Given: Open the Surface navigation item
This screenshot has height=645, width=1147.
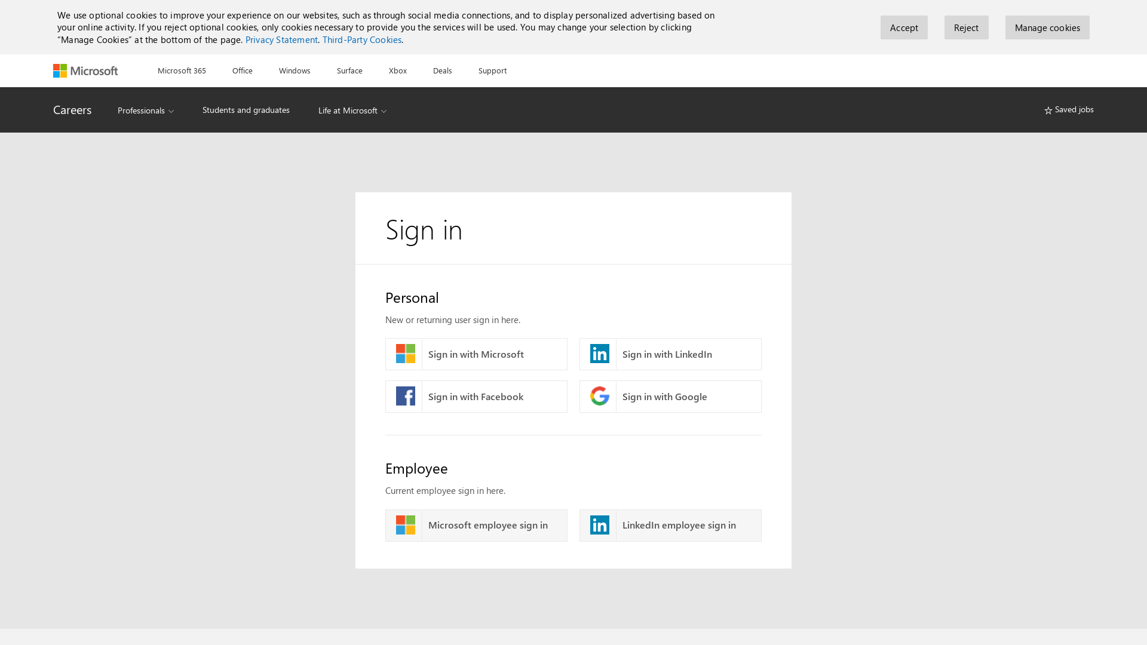Looking at the screenshot, I should coord(349,70).
